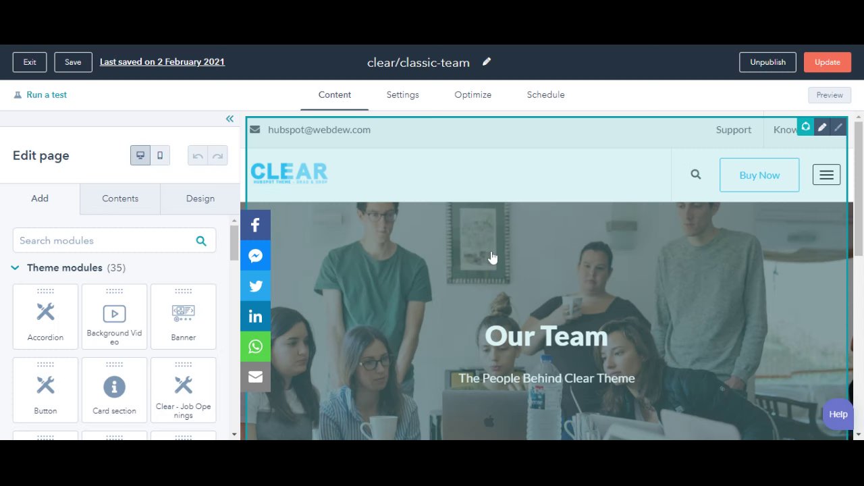Click the Search modules input field
864x486 pixels.
[114, 240]
